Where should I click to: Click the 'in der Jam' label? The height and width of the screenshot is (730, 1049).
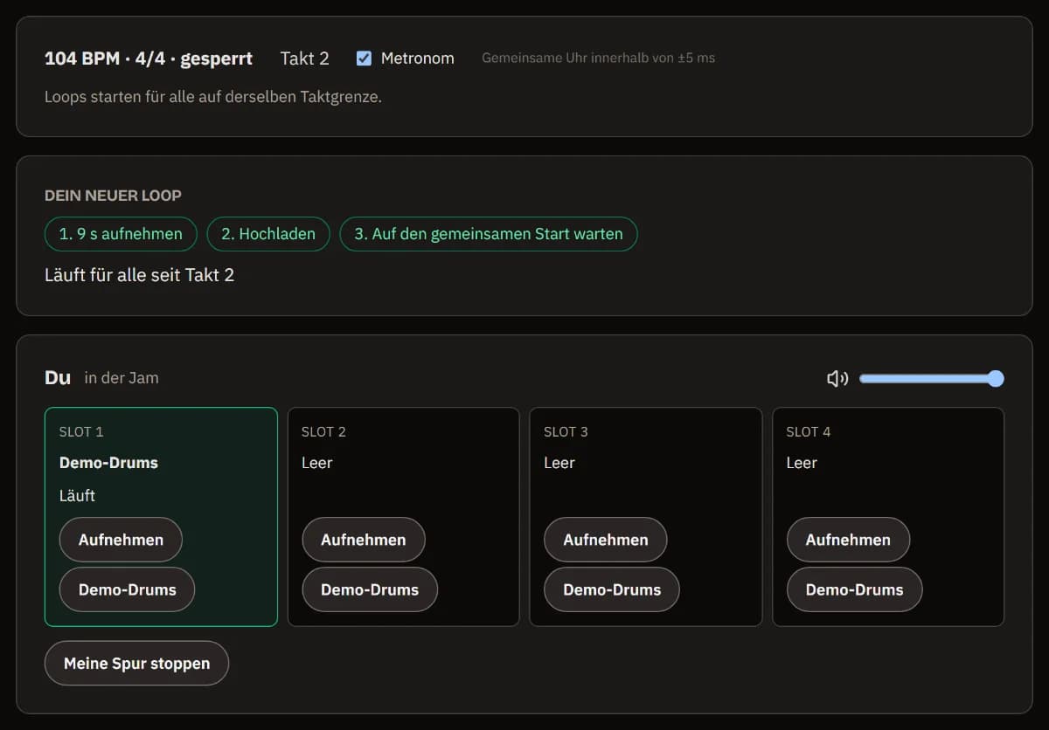[122, 378]
